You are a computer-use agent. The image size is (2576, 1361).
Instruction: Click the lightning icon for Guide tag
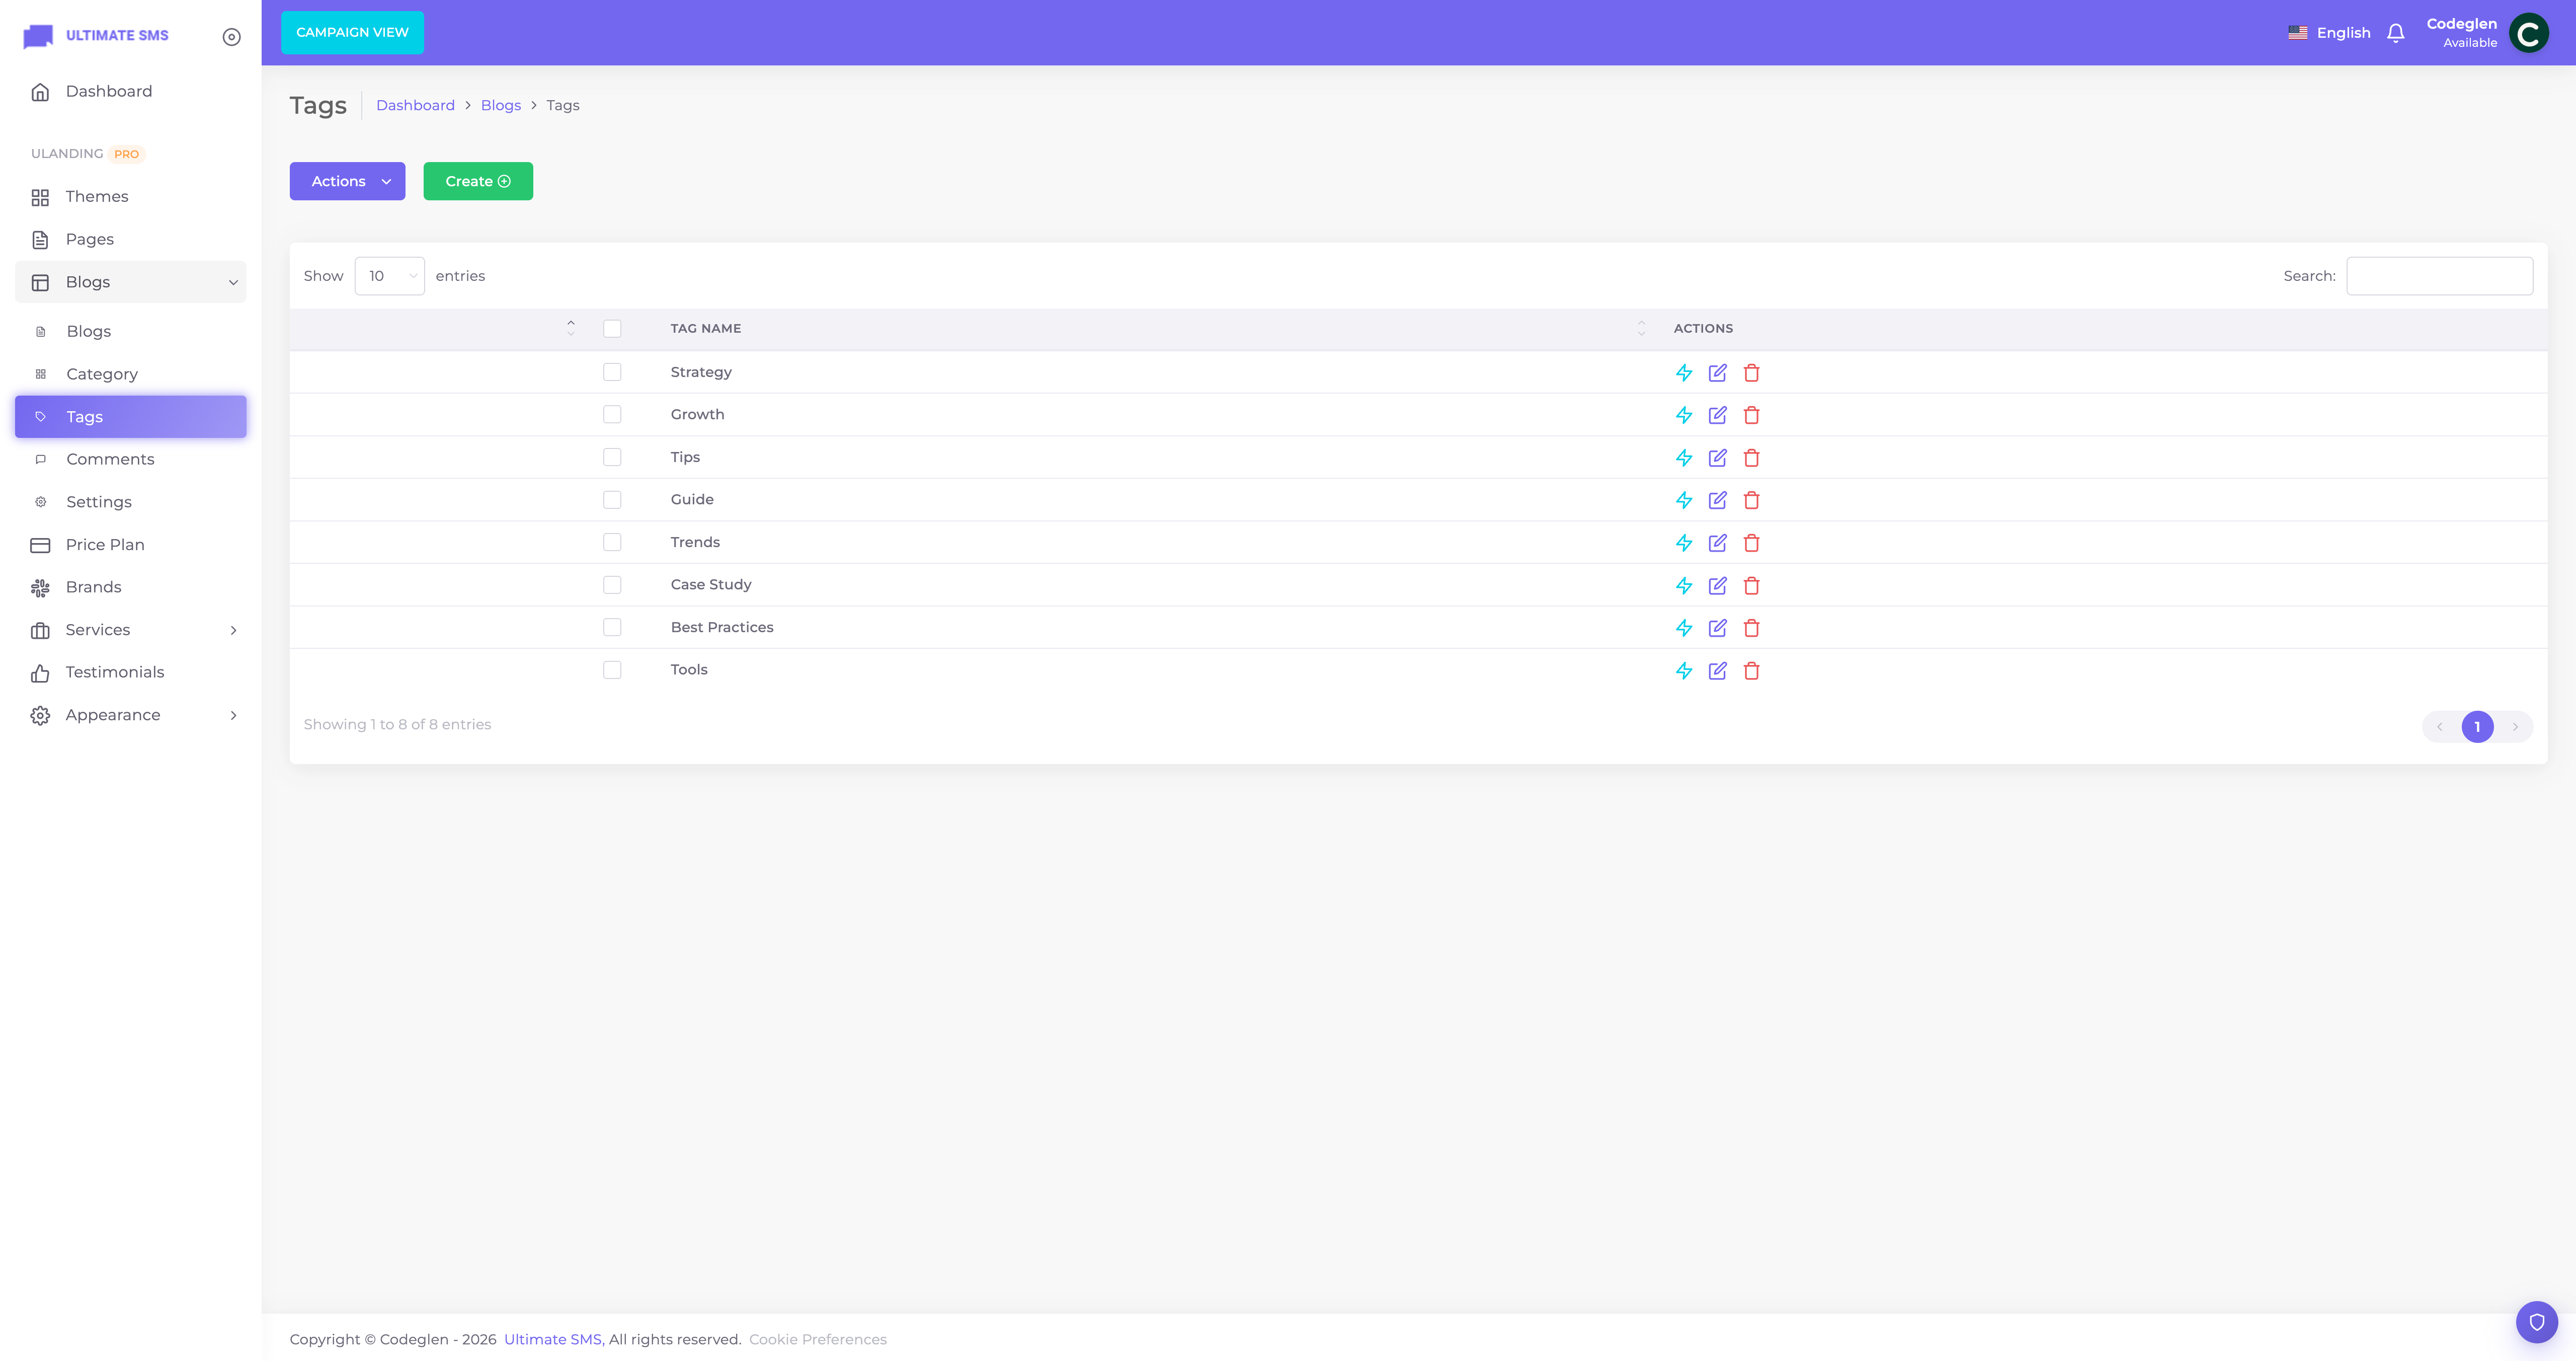1684,500
